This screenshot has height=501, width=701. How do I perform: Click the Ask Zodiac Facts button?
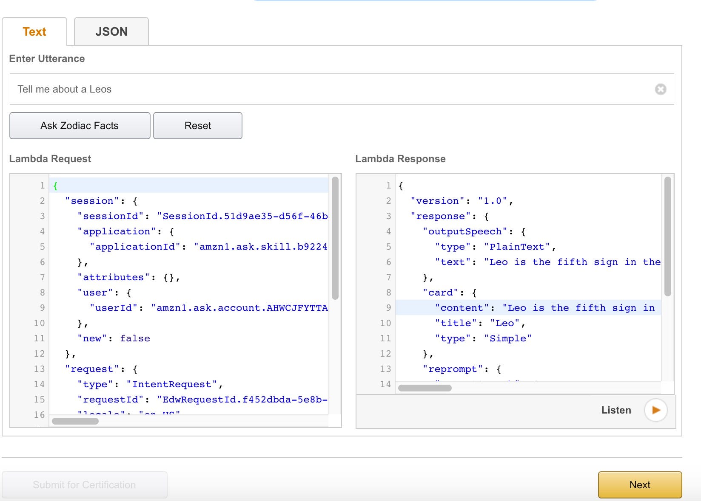(80, 126)
